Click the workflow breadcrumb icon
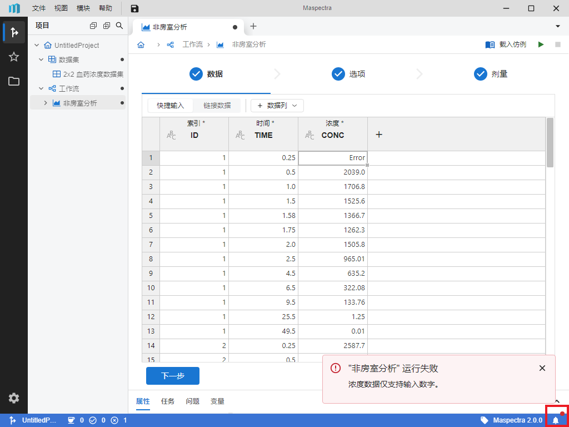This screenshot has height=427, width=569. click(x=171, y=44)
